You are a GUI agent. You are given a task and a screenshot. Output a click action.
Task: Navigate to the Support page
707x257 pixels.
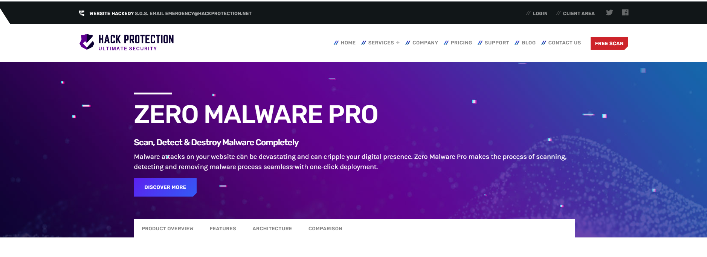pos(496,43)
